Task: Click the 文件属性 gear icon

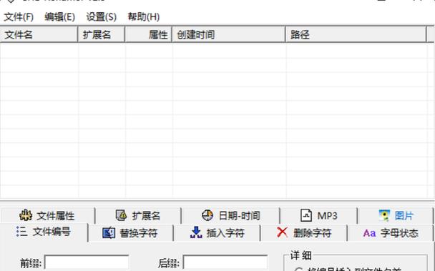Action: [x=26, y=215]
